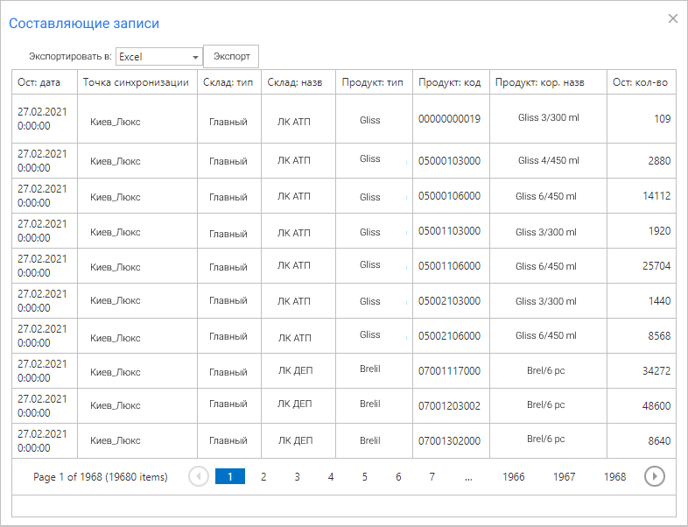This screenshot has height=527, width=688.
Task: Click the Экспорт button
Action: click(231, 56)
